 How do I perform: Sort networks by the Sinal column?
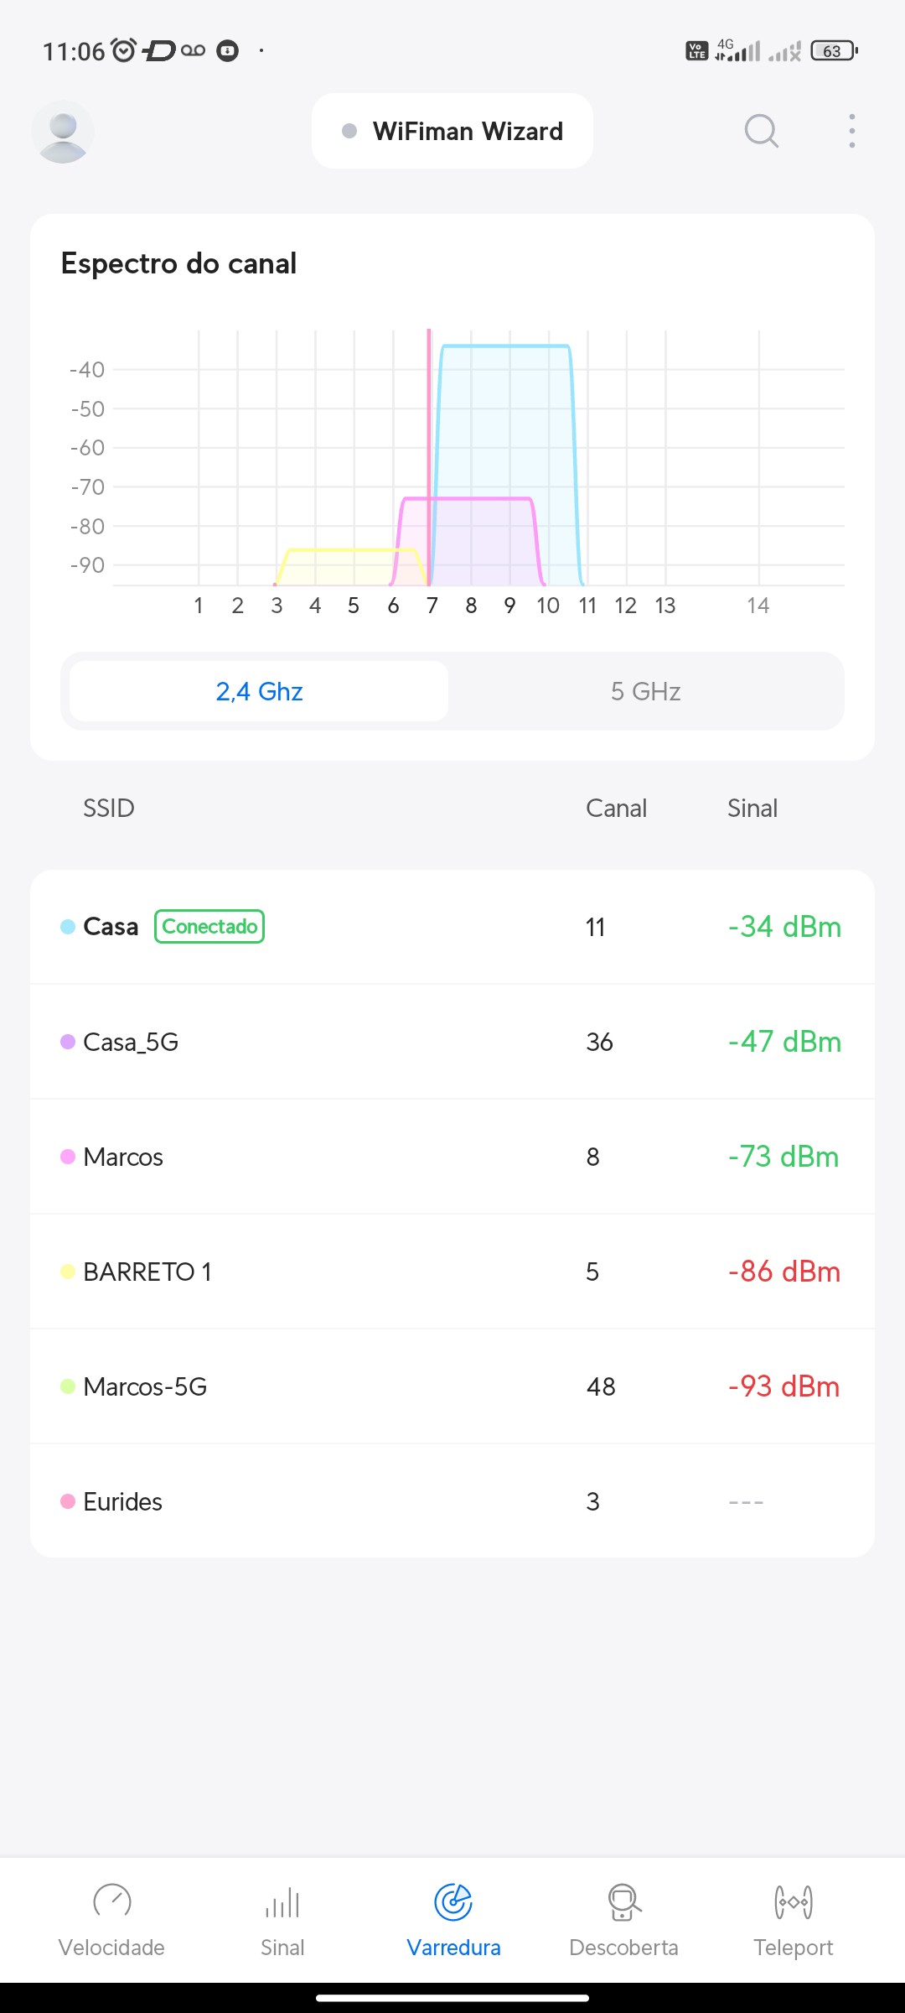pyautogui.click(x=752, y=808)
